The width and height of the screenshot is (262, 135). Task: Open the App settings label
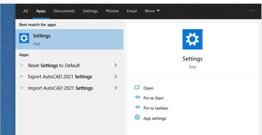coord(155,119)
